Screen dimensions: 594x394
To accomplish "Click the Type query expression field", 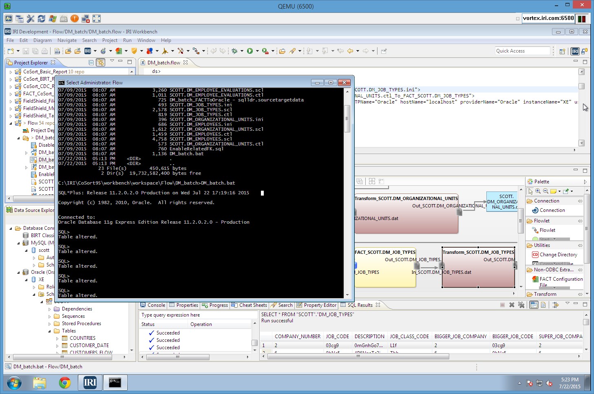I will pyautogui.click(x=198, y=315).
